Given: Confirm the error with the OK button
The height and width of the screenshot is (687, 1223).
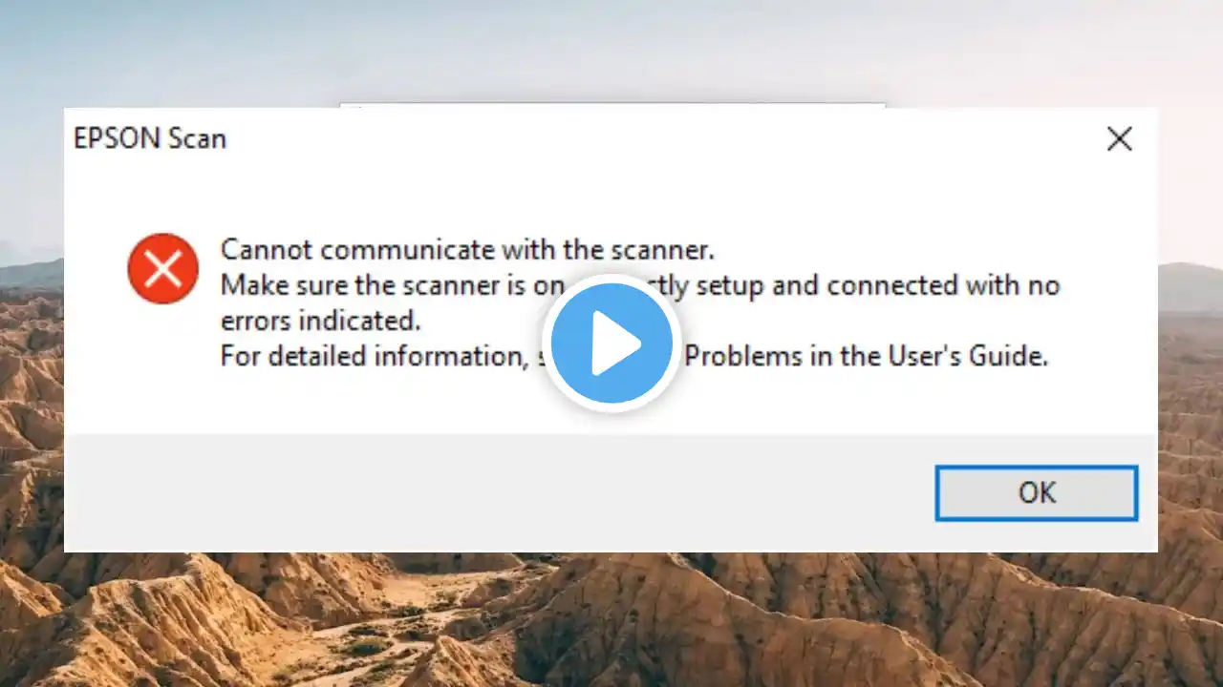Looking at the screenshot, I should pos(1037,492).
